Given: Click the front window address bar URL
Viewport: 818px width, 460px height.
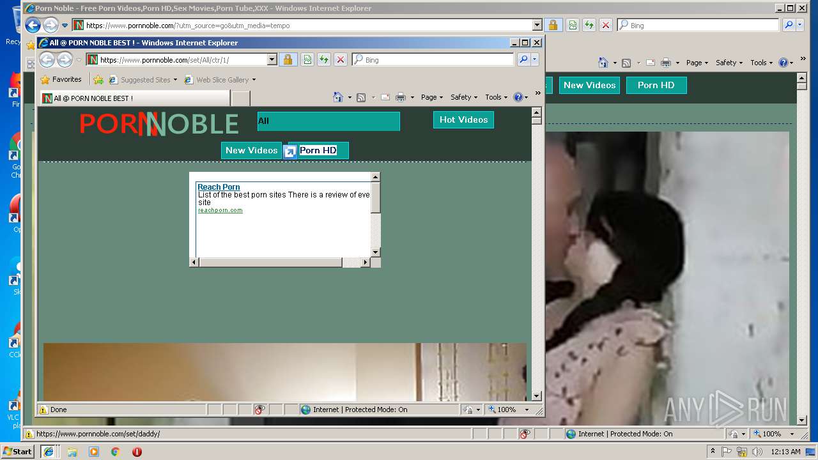Looking at the screenshot, I should 176,59.
